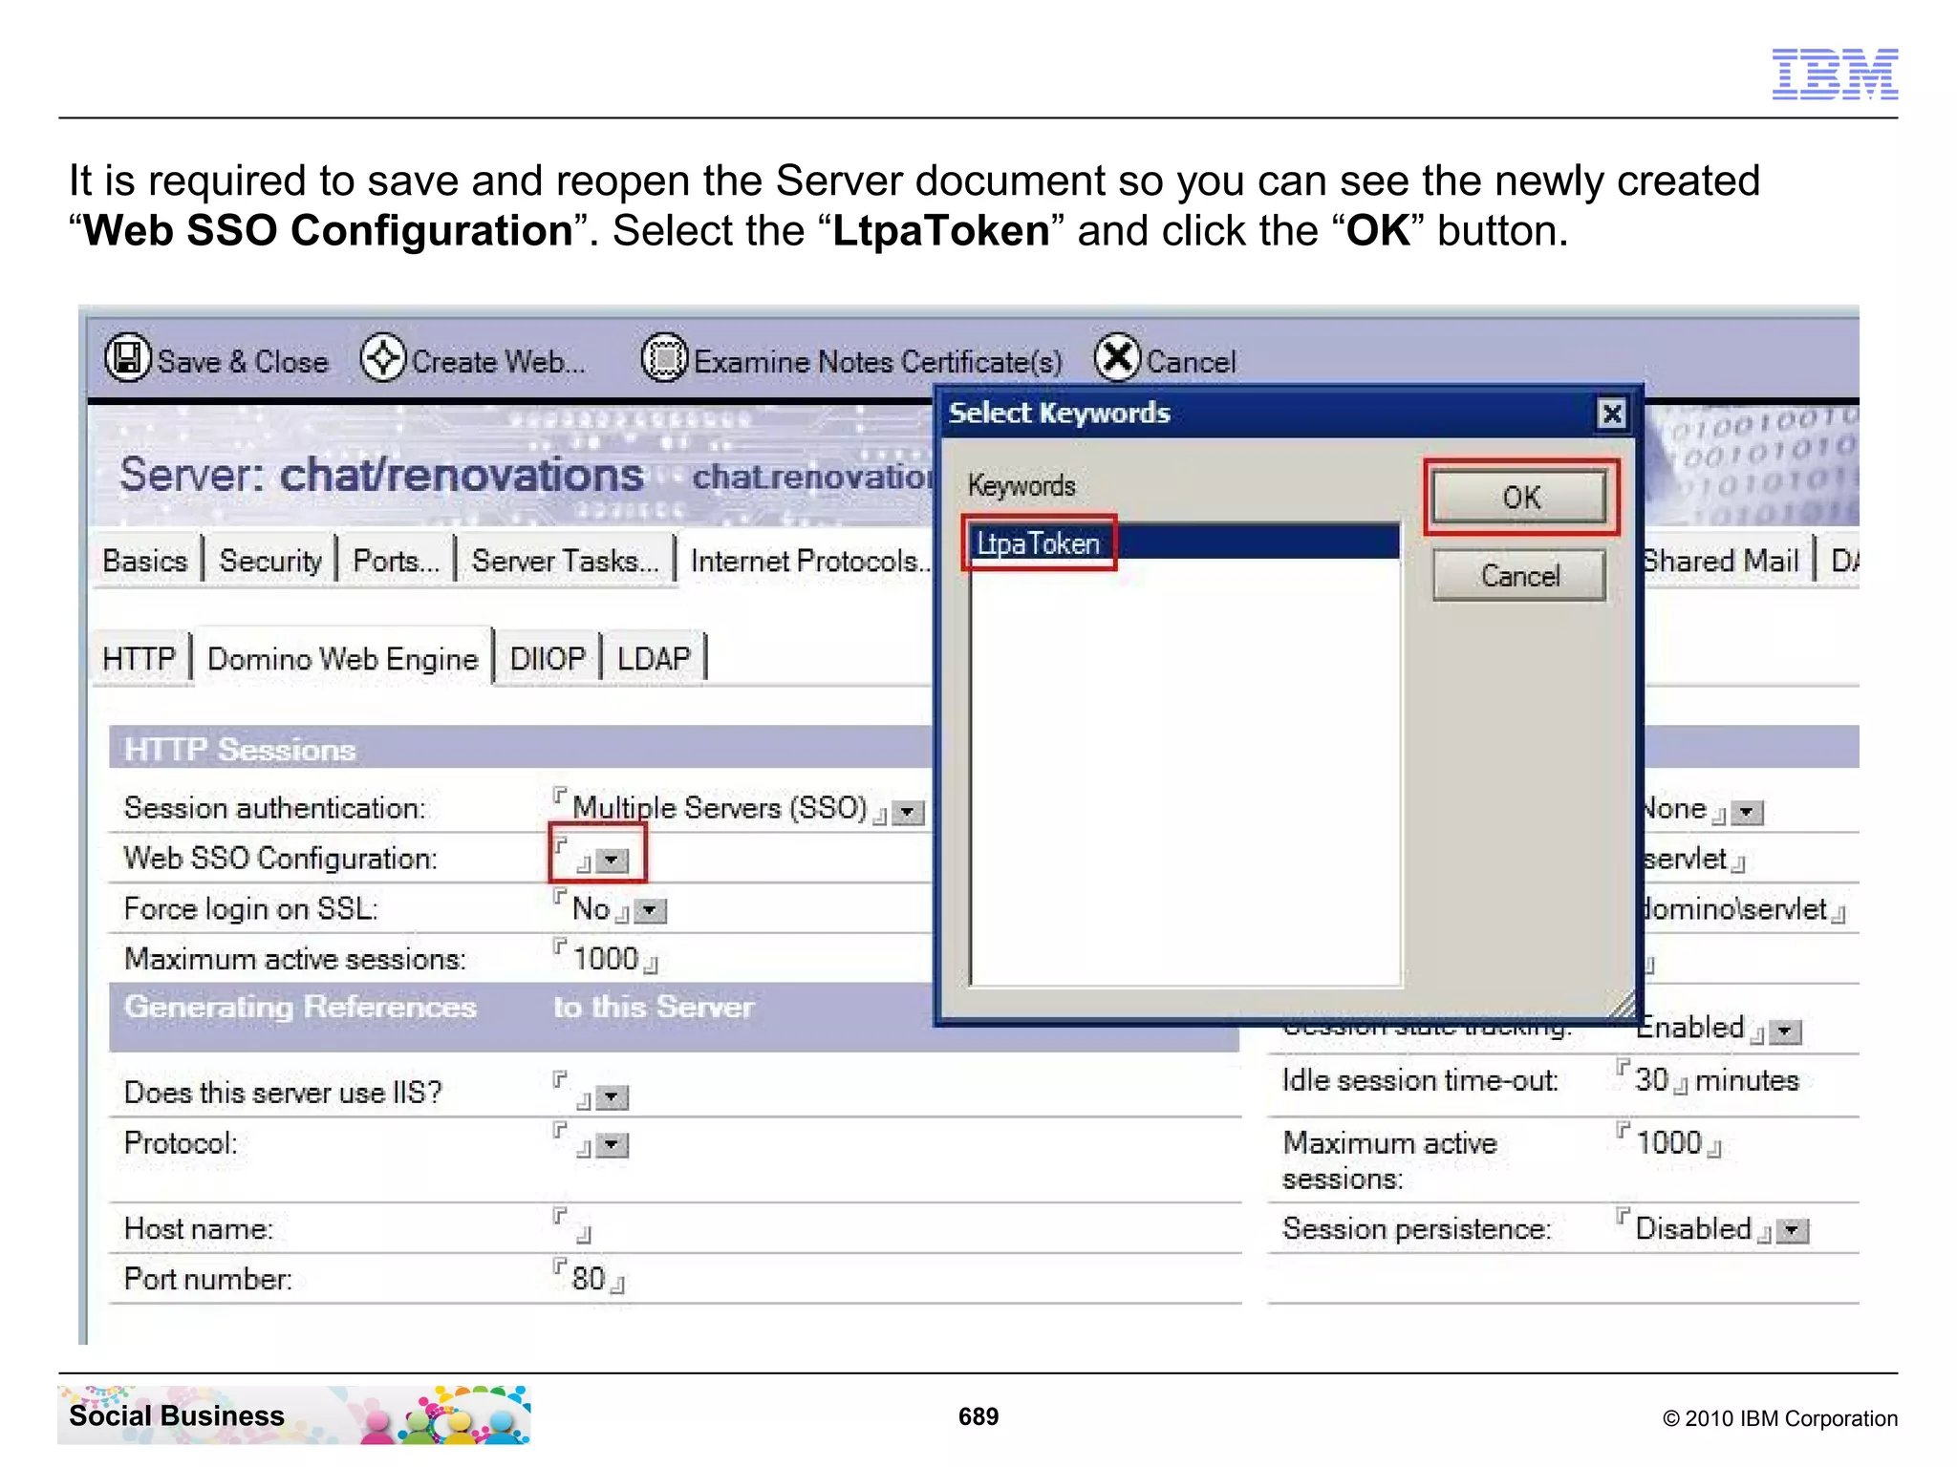
Task: Open the Basics tab
Action: (x=145, y=561)
